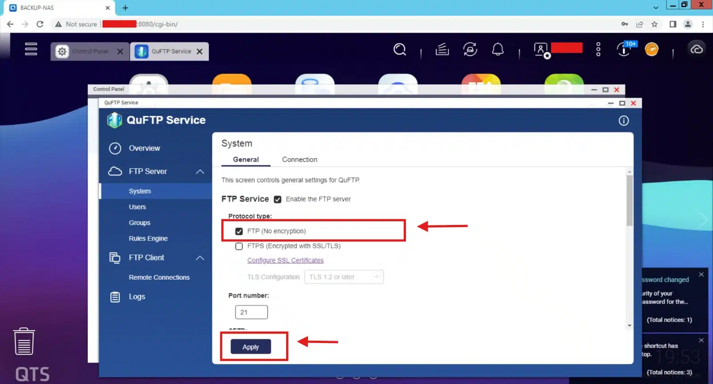Open the orange dashboard gauge icon
Viewport: 713px width, 384px height.
point(652,49)
